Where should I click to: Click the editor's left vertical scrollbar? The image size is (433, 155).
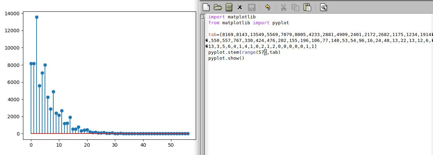(x=202, y=87)
